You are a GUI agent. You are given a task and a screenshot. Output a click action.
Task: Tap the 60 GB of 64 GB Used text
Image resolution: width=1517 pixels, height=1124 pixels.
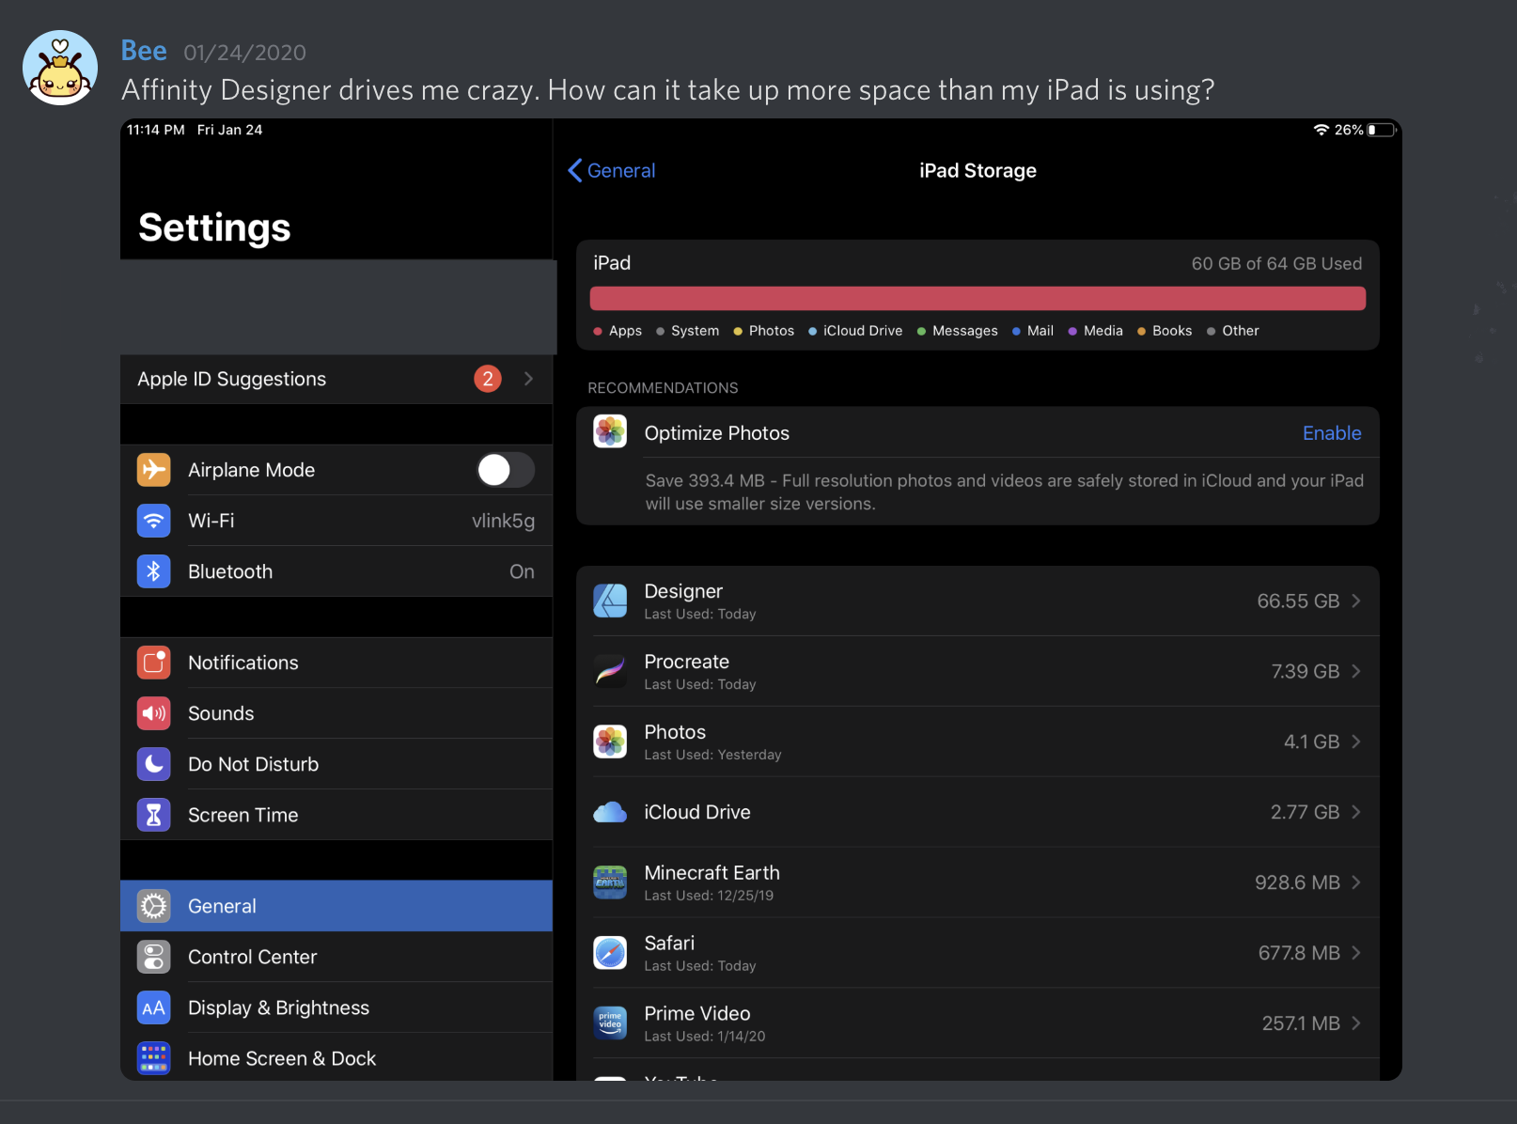click(1276, 264)
